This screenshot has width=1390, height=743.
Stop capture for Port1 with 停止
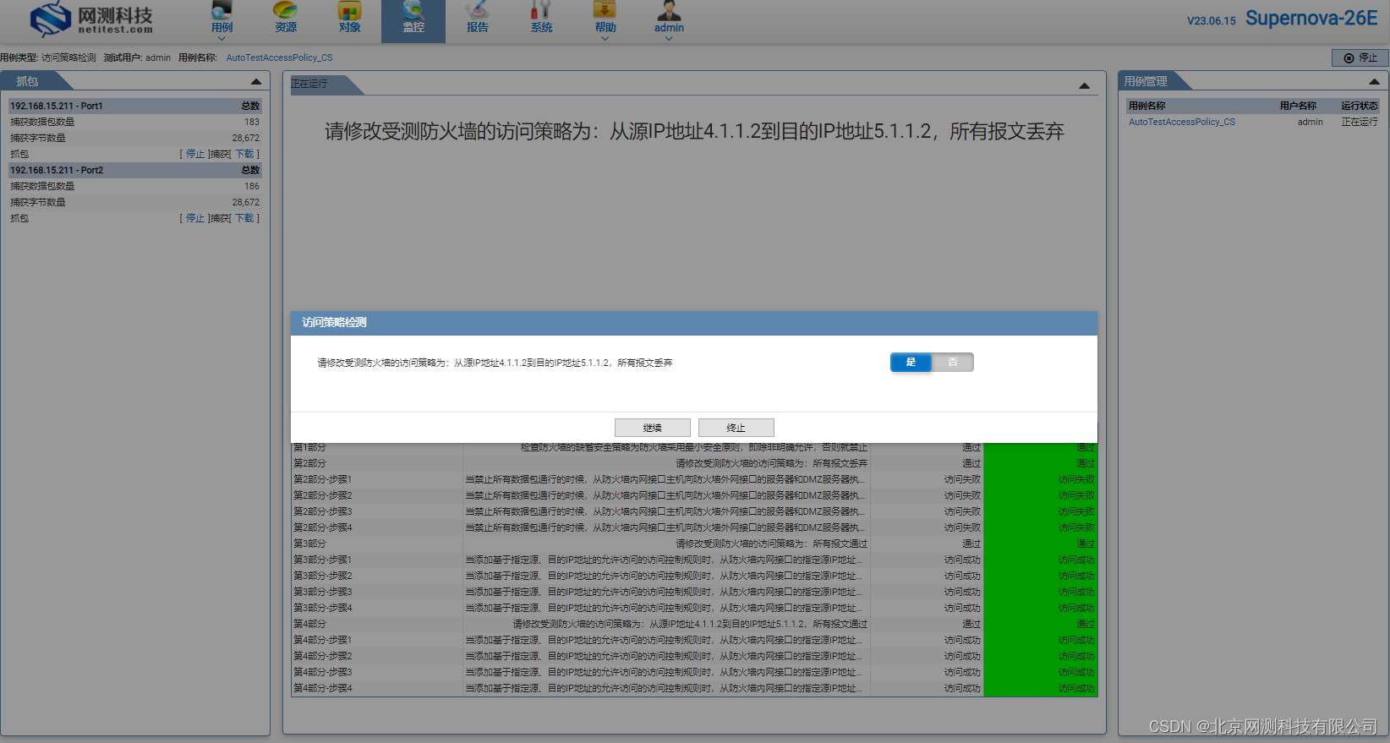pos(195,154)
